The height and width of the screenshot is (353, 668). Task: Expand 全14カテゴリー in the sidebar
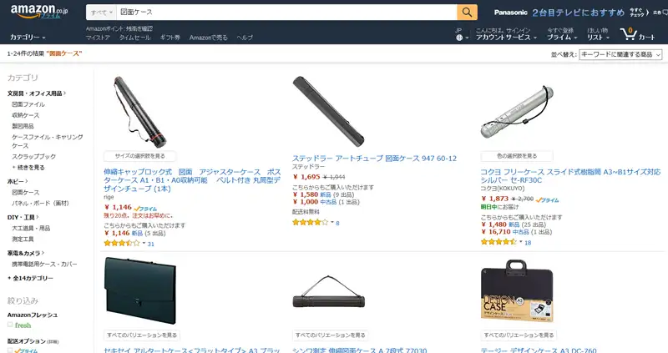[x=31, y=278]
